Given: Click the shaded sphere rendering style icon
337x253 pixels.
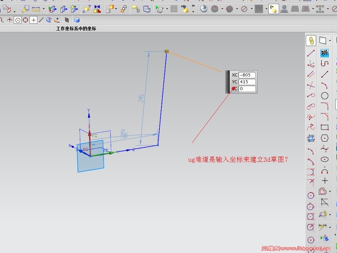Looking at the screenshot, I should pyautogui.click(x=204, y=9).
